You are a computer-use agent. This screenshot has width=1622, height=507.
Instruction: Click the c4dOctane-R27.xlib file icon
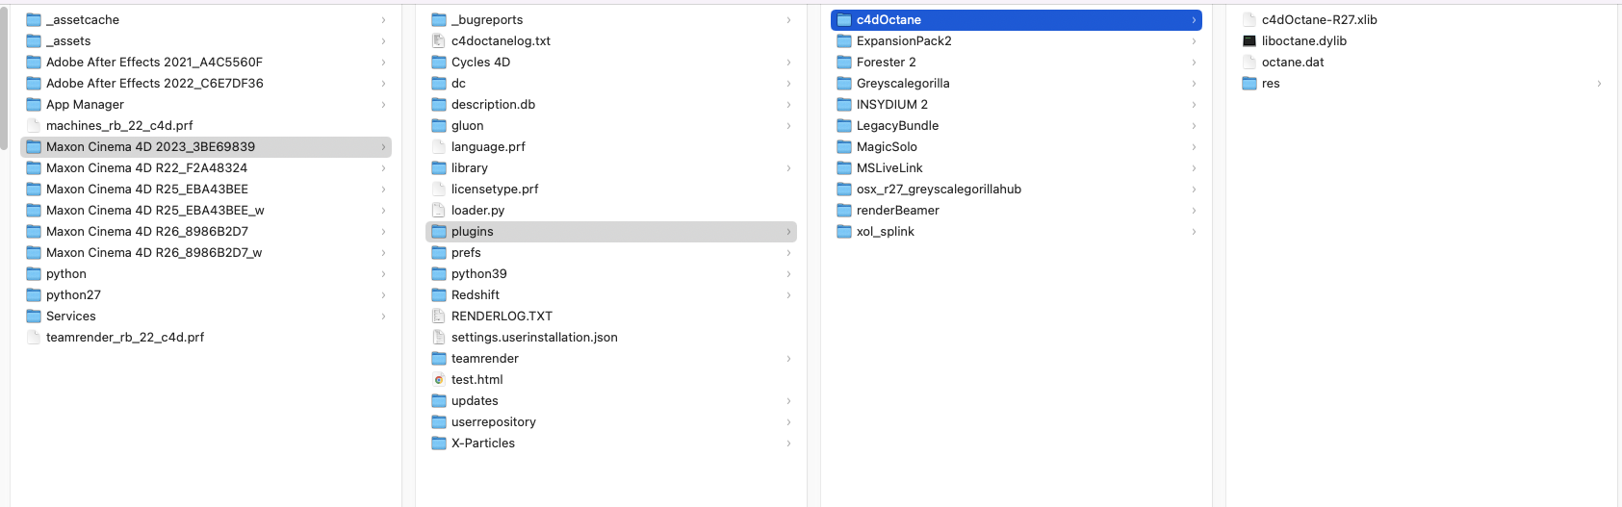[x=1249, y=19]
